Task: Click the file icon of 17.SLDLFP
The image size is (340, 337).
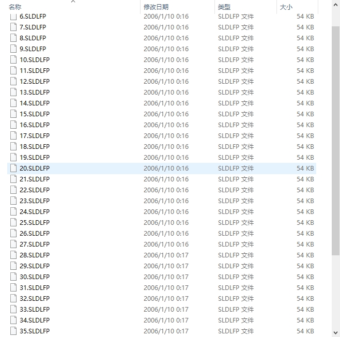Action: pyautogui.click(x=13, y=135)
